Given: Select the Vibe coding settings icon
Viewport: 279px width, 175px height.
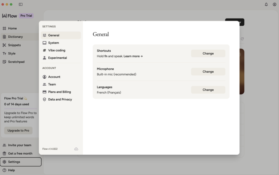Looking at the screenshot, I should coord(44,50).
